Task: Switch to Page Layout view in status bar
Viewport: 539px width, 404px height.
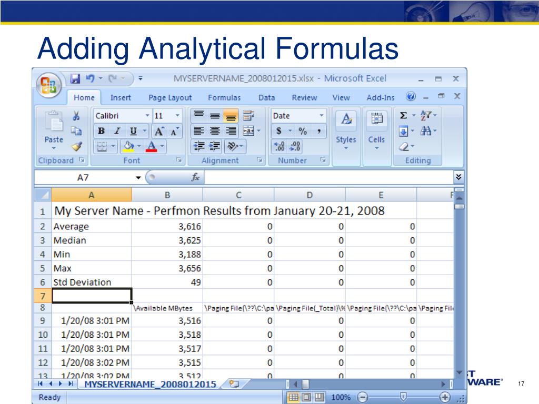Action: (x=306, y=398)
